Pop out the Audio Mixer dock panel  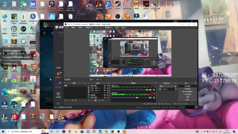[x=156, y=83]
